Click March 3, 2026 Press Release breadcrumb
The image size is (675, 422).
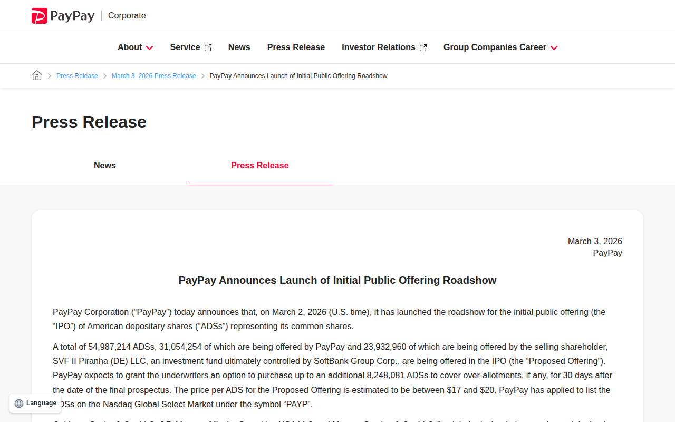coord(153,76)
